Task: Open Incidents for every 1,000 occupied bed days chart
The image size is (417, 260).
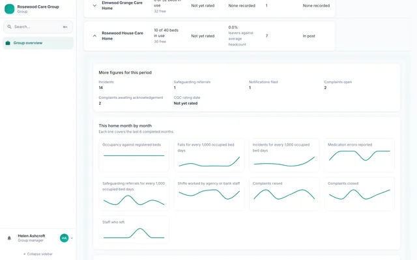Action: click(284, 155)
